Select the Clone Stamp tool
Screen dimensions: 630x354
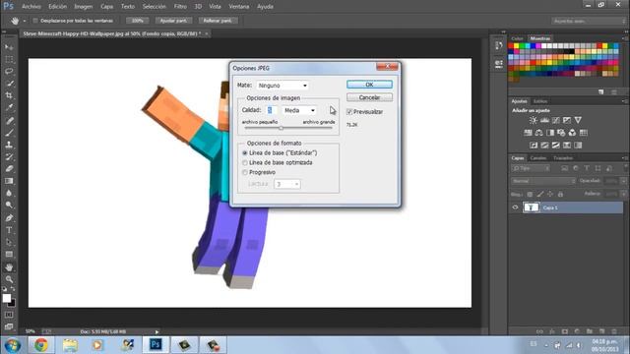pos(9,145)
